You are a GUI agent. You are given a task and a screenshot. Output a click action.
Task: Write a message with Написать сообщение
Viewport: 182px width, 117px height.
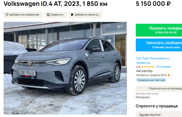[x=159, y=45]
